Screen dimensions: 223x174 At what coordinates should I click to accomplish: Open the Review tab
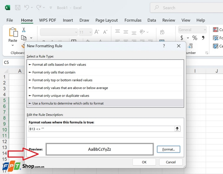point(169,20)
